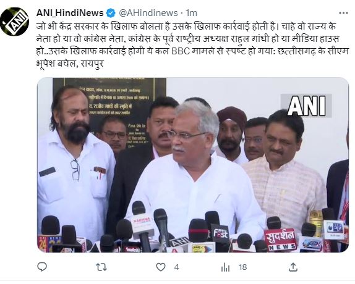Click the @AHindinews handle
355x284 pixels.
click(x=148, y=13)
